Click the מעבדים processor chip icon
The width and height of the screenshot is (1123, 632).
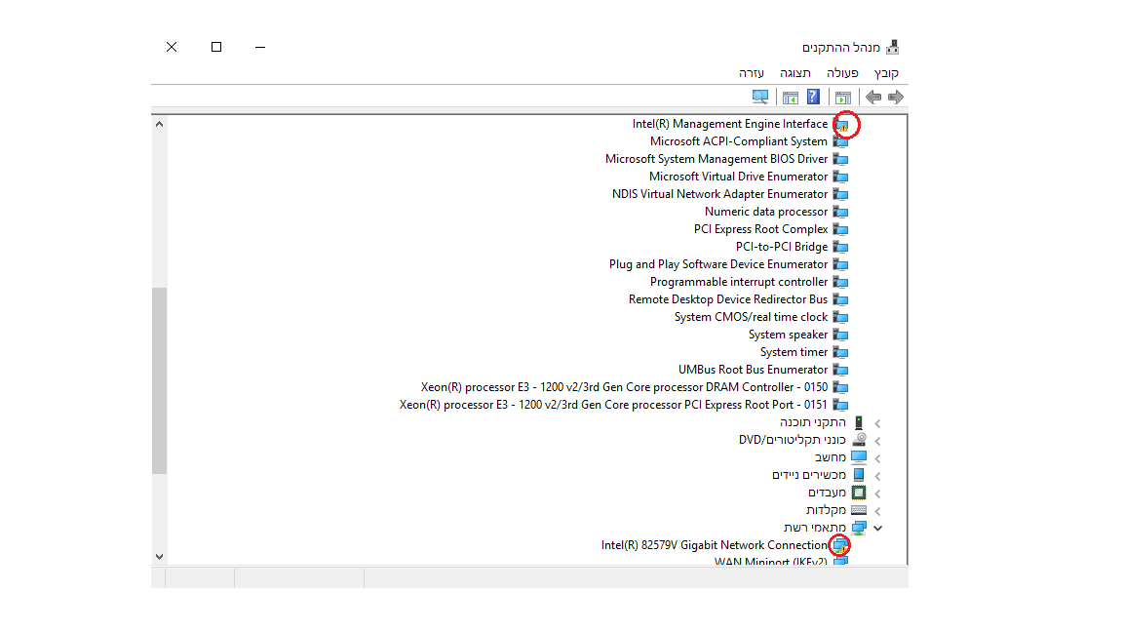[859, 493]
